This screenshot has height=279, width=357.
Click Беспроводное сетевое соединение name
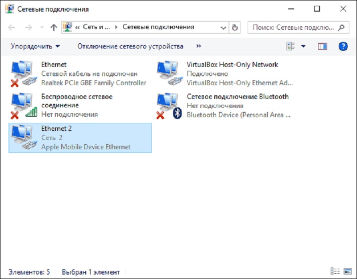pyautogui.click(x=77, y=101)
